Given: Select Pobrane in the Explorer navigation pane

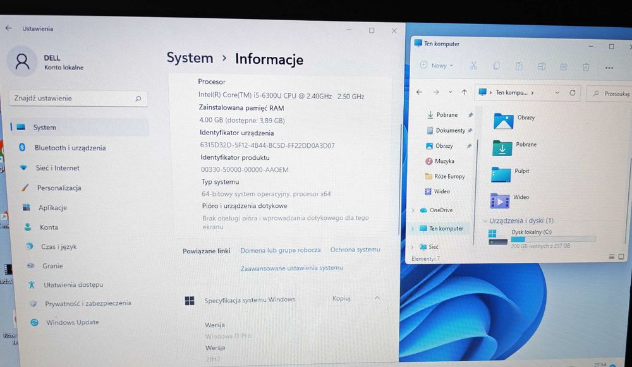Looking at the screenshot, I should pyautogui.click(x=447, y=115).
